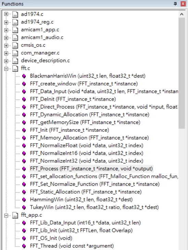Select FFT_create_window function text
188x250 pixels.
84,84
